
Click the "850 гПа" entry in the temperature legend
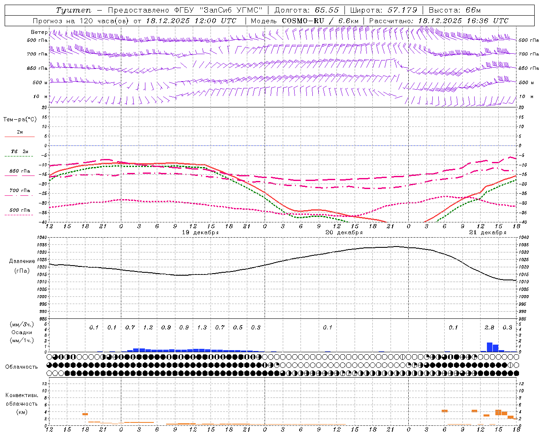(19, 171)
